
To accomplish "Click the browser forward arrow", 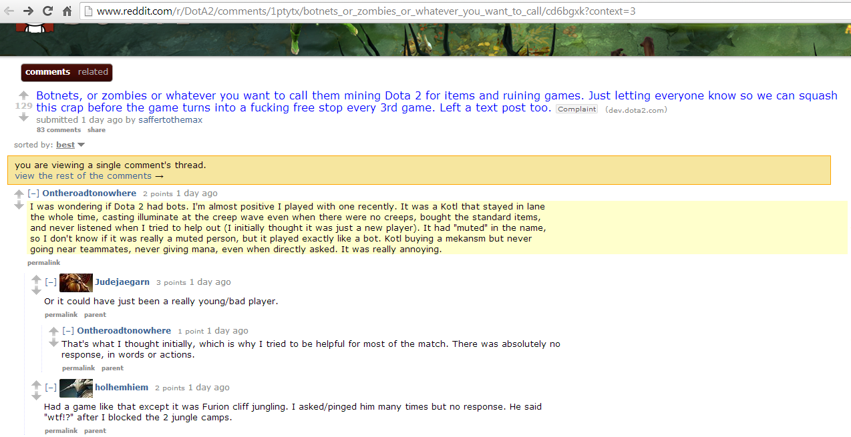I will 28,11.
